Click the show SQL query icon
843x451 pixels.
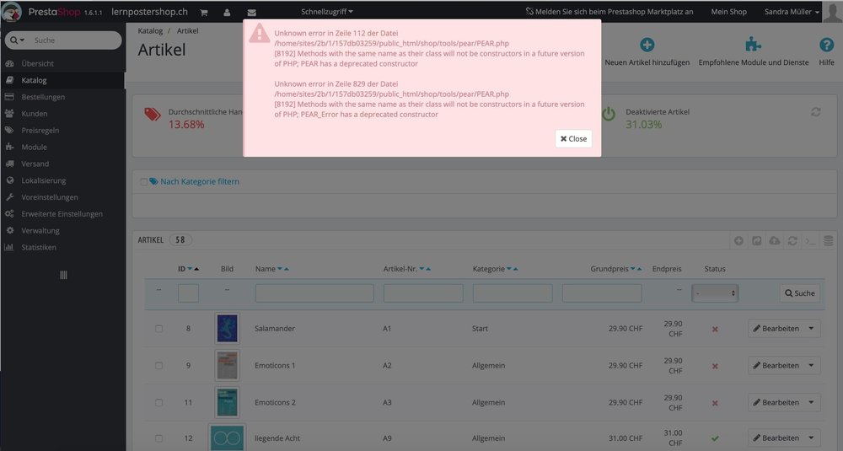click(810, 240)
